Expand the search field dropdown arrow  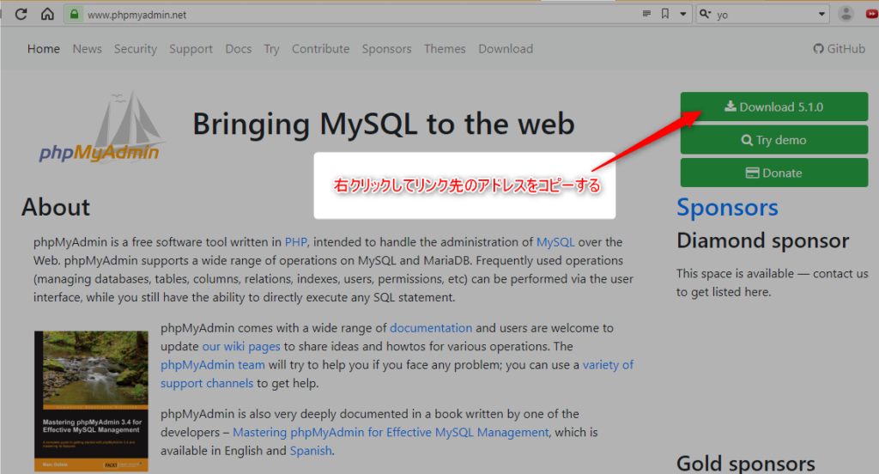822,14
